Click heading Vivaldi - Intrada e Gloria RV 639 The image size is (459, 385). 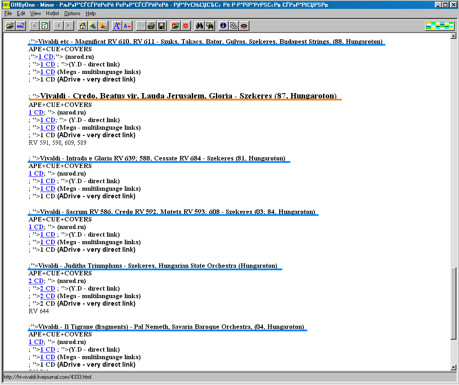[x=162, y=159]
